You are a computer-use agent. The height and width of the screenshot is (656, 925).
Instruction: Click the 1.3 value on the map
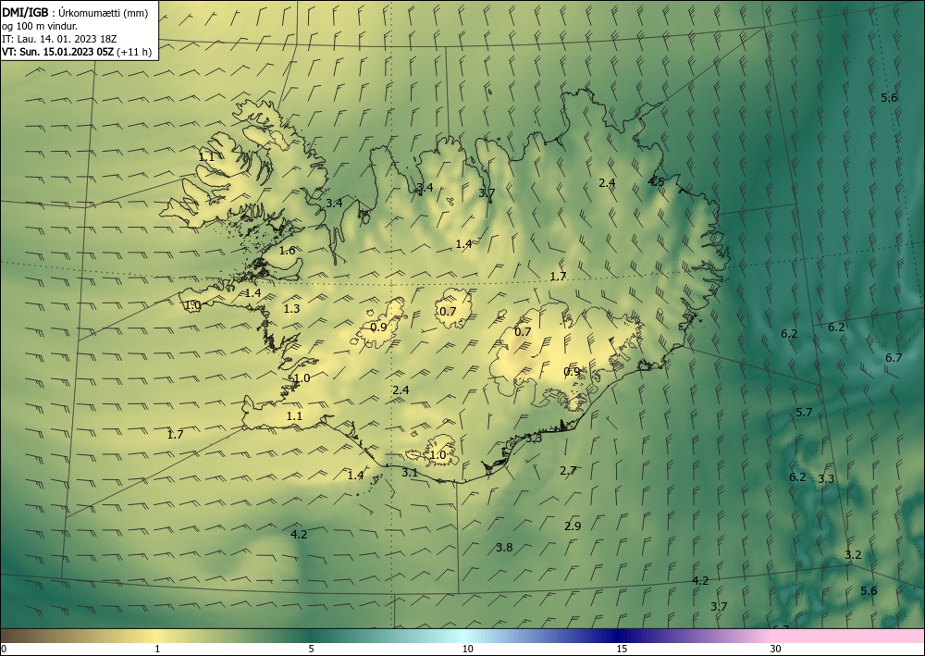pyautogui.click(x=291, y=308)
